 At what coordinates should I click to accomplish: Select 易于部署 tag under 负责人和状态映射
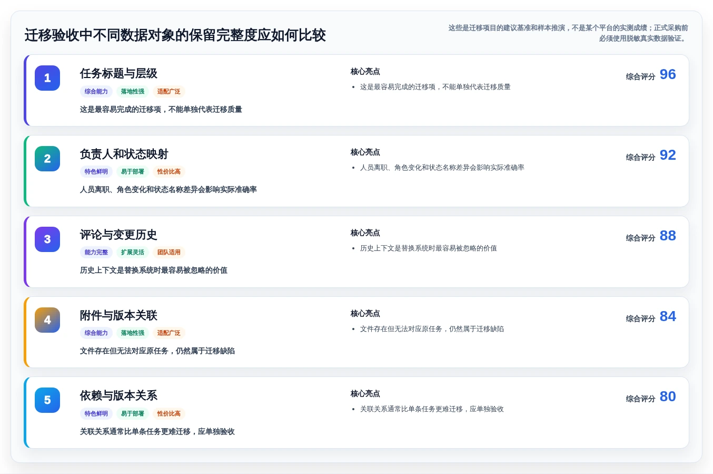click(133, 171)
